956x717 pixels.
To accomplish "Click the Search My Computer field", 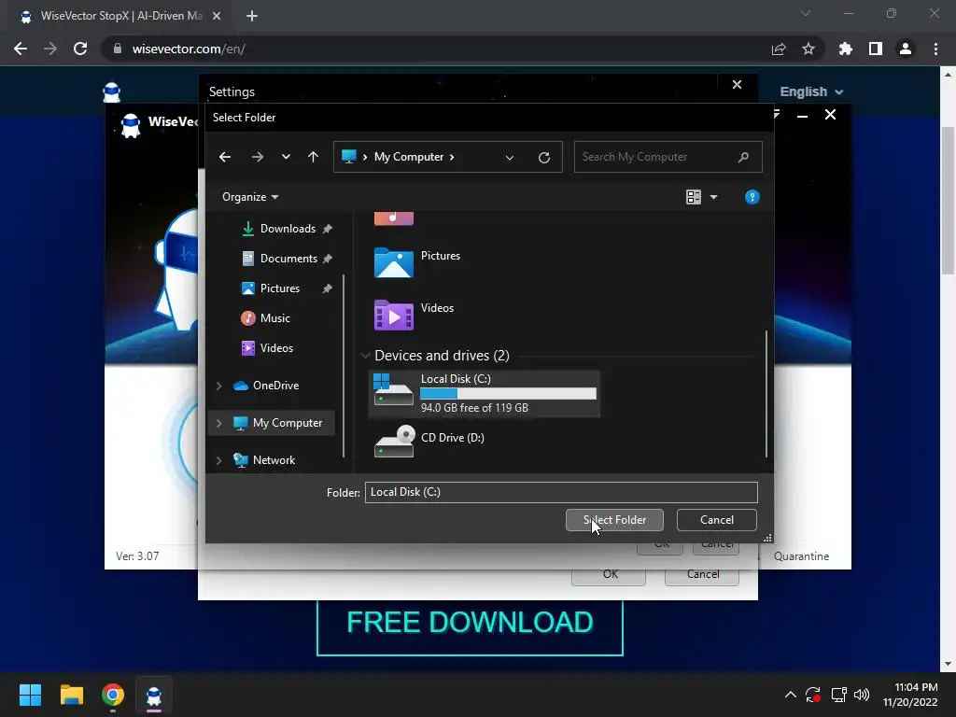I will pos(668,157).
